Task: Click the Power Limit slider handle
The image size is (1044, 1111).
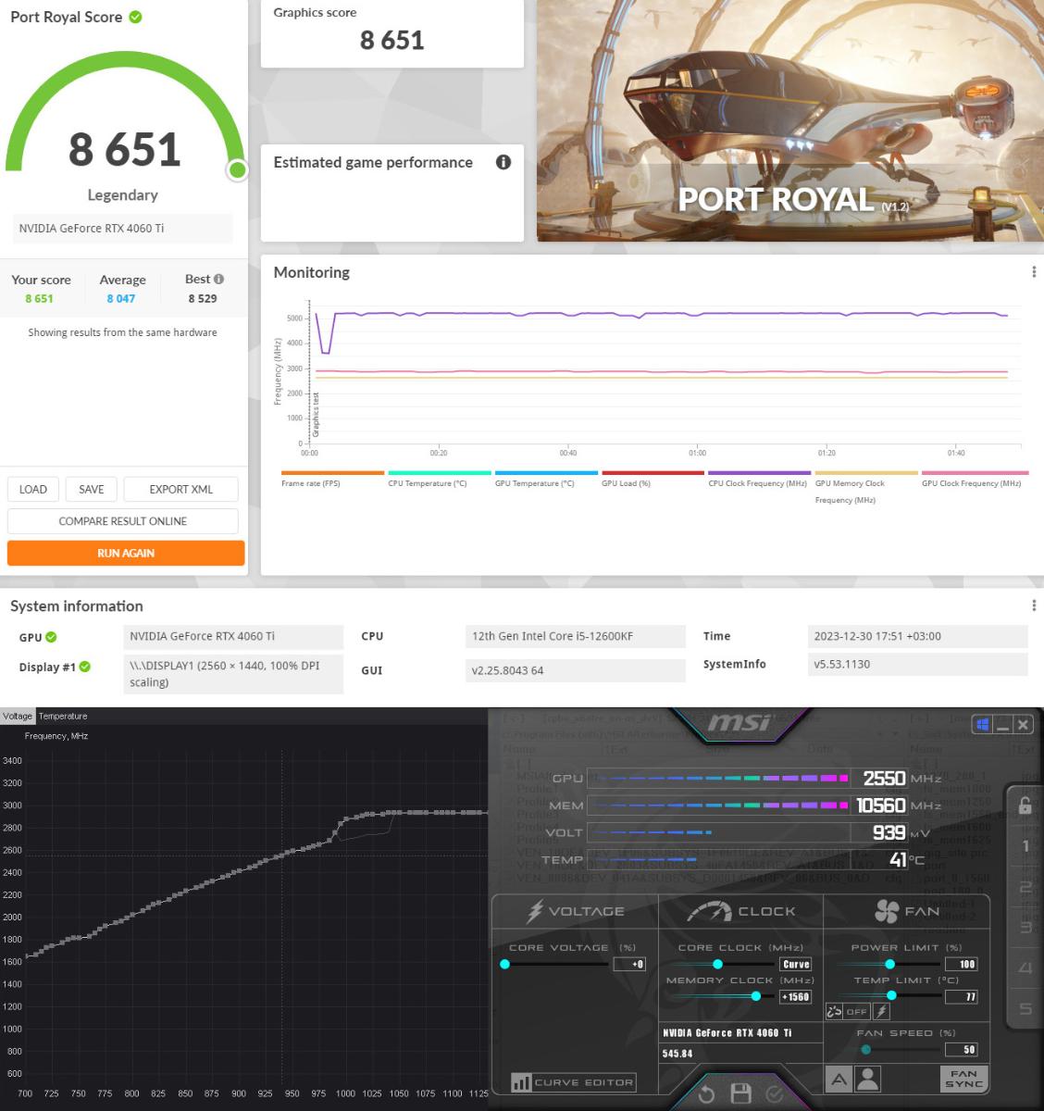Action: [x=889, y=964]
